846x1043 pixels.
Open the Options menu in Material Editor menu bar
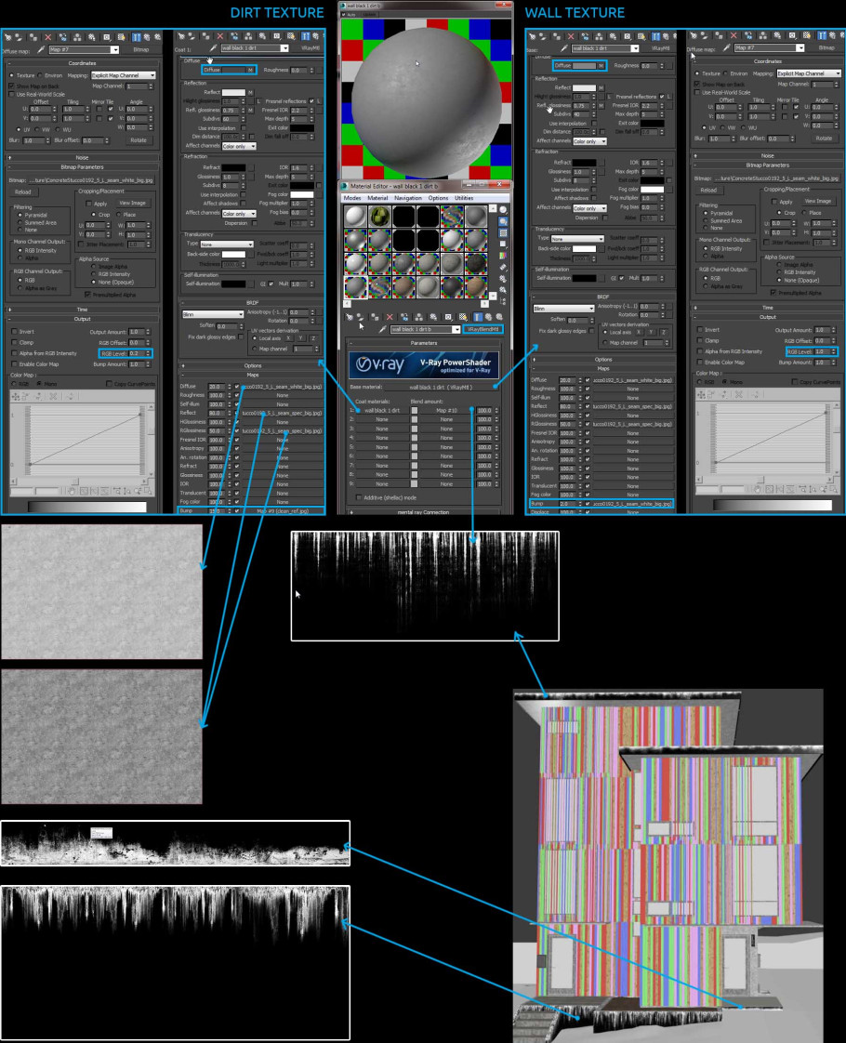438,198
